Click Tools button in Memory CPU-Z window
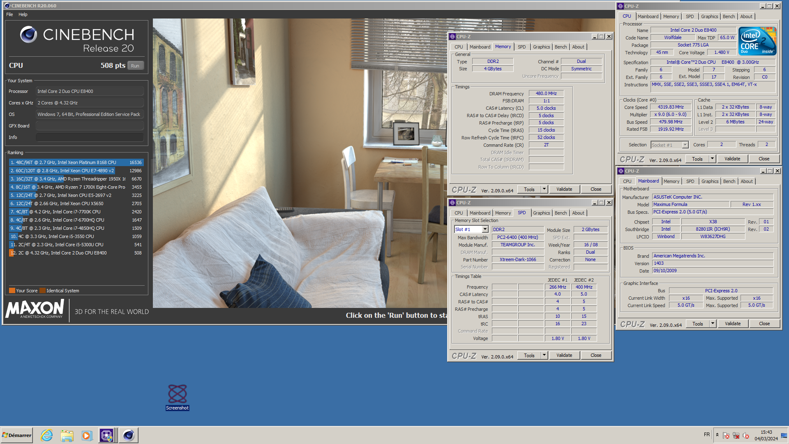The height and width of the screenshot is (444, 789). click(x=529, y=189)
